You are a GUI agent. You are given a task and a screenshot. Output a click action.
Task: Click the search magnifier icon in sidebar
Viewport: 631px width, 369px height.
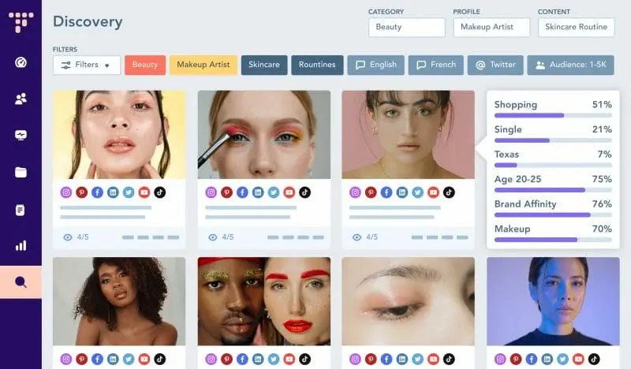tap(21, 282)
